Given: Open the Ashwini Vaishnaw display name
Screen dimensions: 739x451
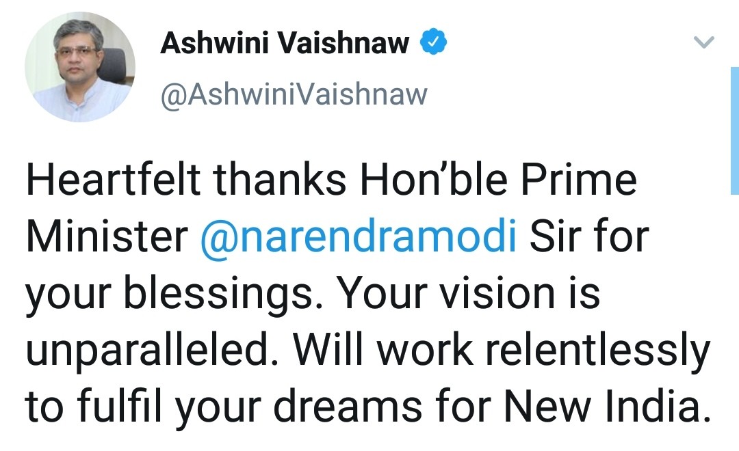Looking at the screenshot, I should (285, 44).
